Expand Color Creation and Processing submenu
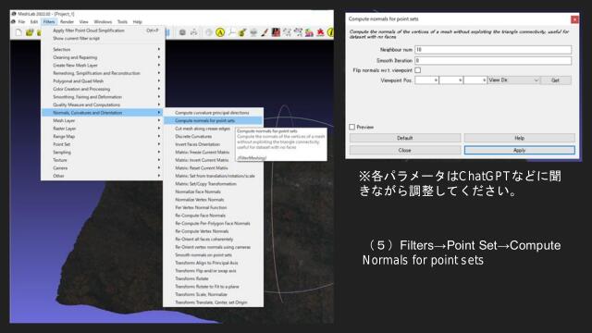Image resolution: width=592 pixels, height=333 pixels. 103,89
